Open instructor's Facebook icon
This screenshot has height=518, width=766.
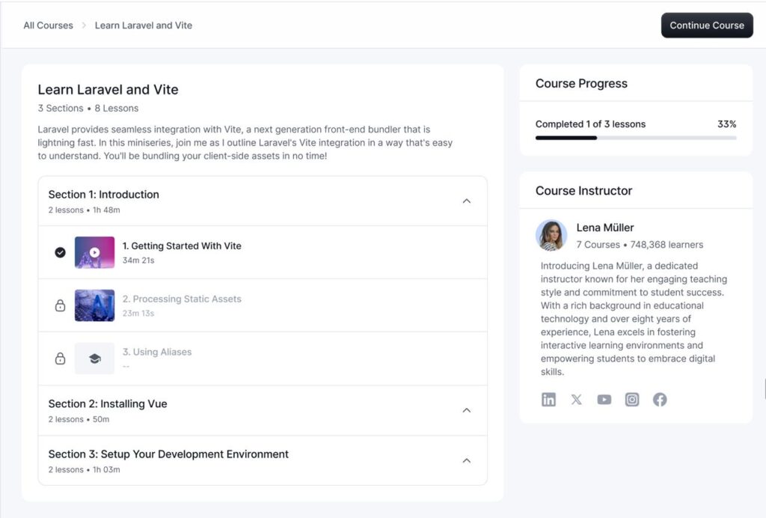pyautogui.click(x=660, y=400)
